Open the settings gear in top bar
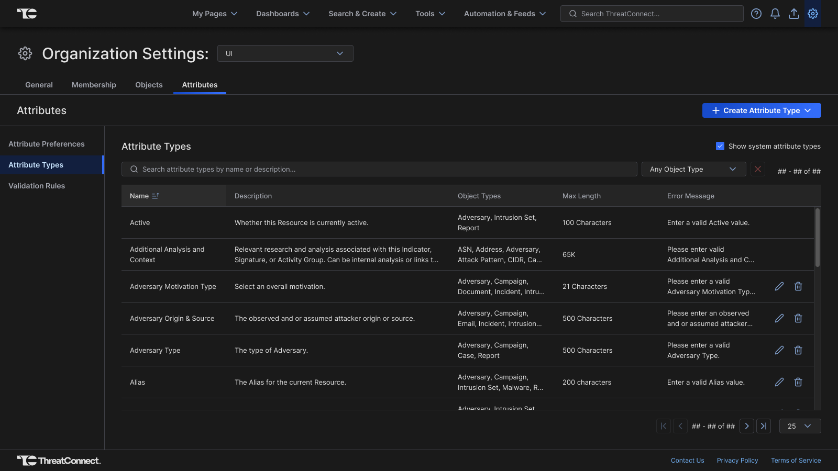838x471 pixels. [x=812, y=14]
